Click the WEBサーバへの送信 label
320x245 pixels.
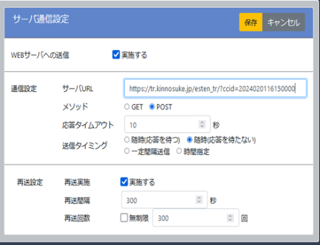click(40, 55)
